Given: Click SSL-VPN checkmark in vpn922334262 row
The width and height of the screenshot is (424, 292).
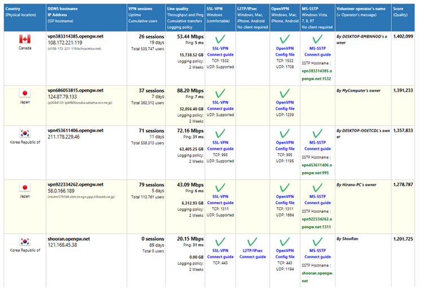Looking at the screenshot, I should [220, 187].
